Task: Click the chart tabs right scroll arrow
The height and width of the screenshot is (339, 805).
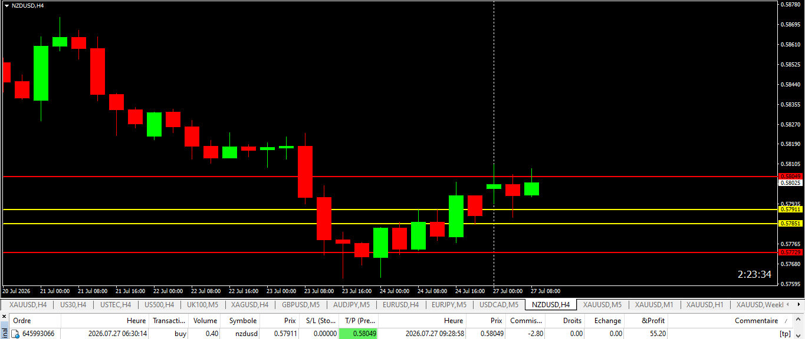Action: [800, 305]
